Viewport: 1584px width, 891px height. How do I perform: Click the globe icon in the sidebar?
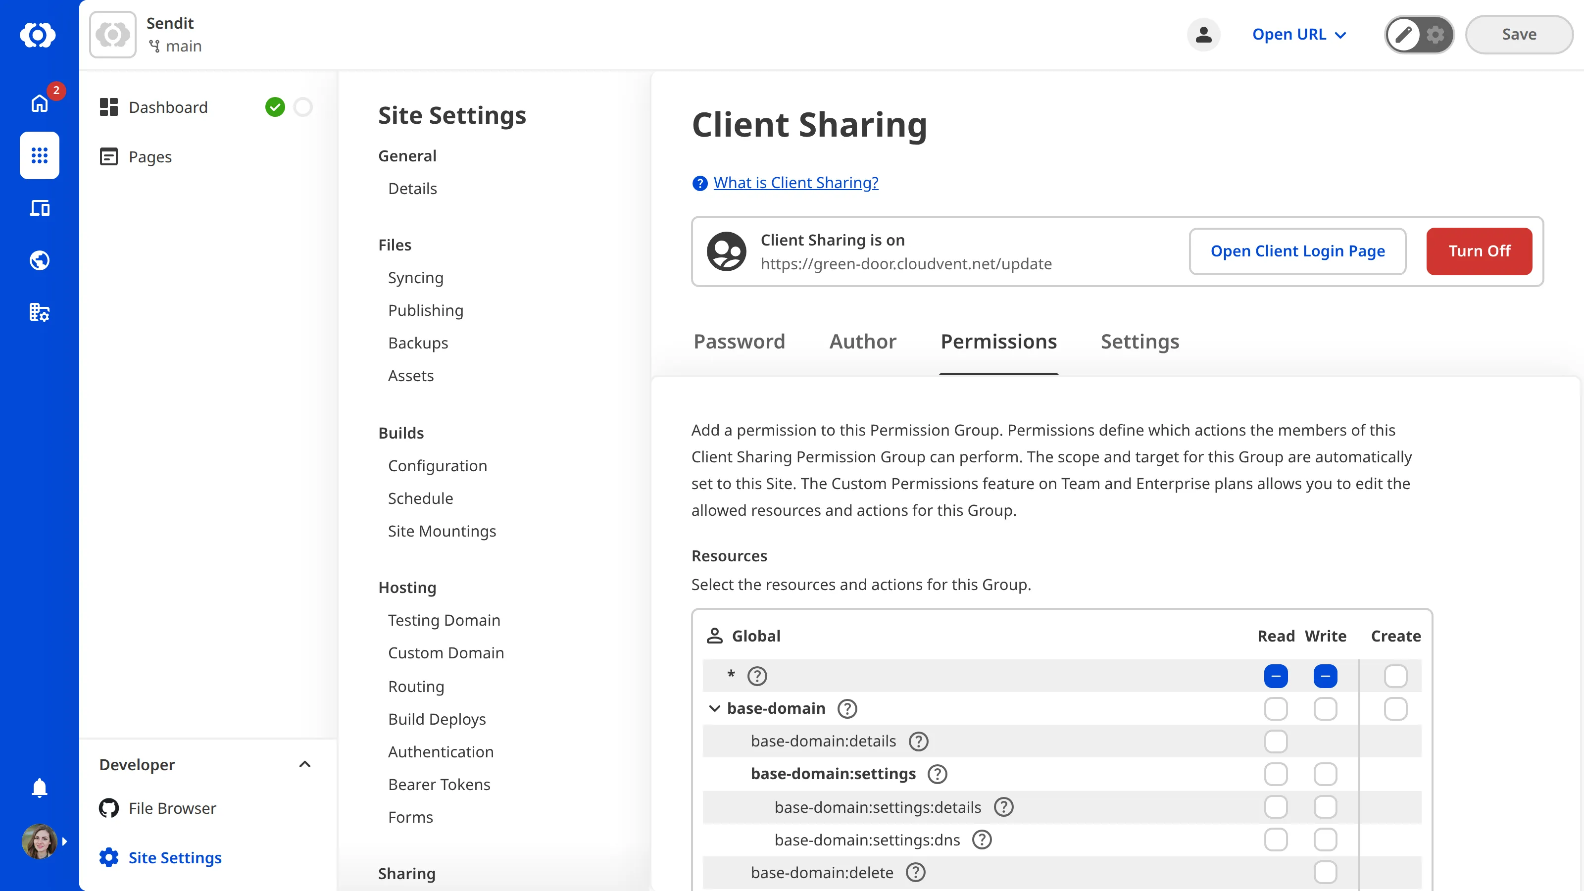pyautogui.click(x=40, y=260)
